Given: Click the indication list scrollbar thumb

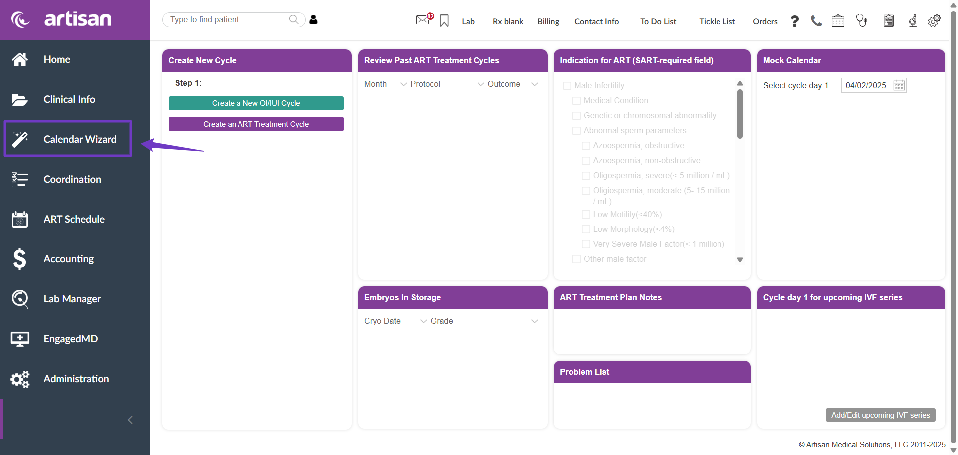Looking at the screenshot, I should pos(740,114).
